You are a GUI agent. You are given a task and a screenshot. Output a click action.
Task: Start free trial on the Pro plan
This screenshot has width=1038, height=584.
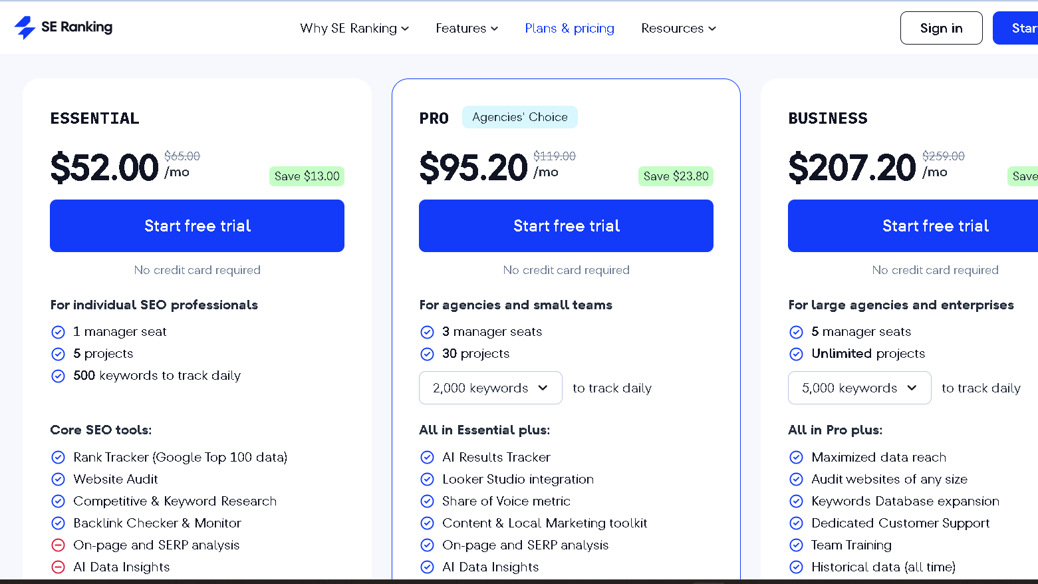[x=566, y=225]
